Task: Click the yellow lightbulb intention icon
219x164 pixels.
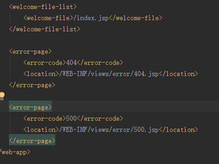Action: click(2, 96)
